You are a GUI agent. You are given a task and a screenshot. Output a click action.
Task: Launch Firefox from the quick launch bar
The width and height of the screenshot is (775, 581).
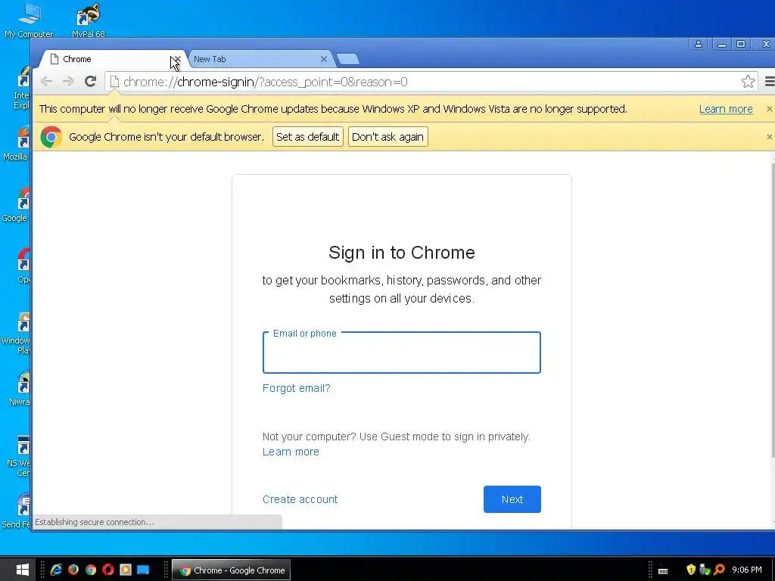pyautogui.click(x=73, y=570)
